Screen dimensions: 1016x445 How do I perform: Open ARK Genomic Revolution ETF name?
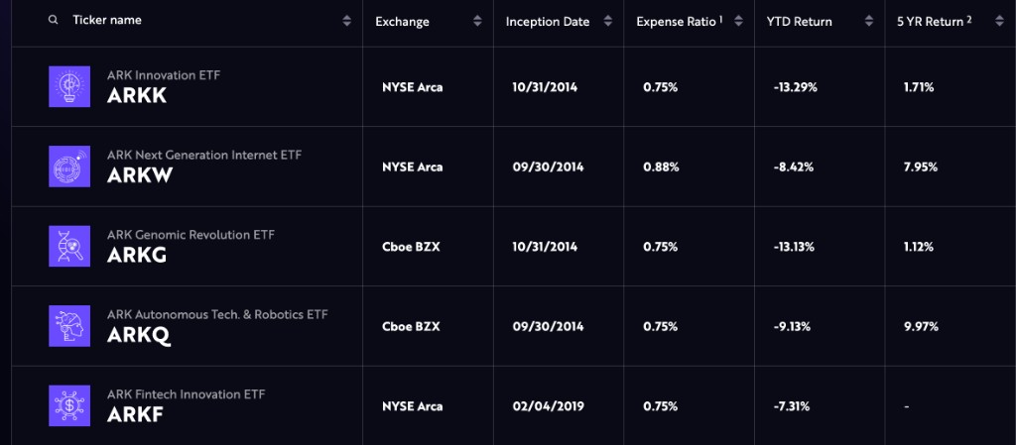(190, 235)
